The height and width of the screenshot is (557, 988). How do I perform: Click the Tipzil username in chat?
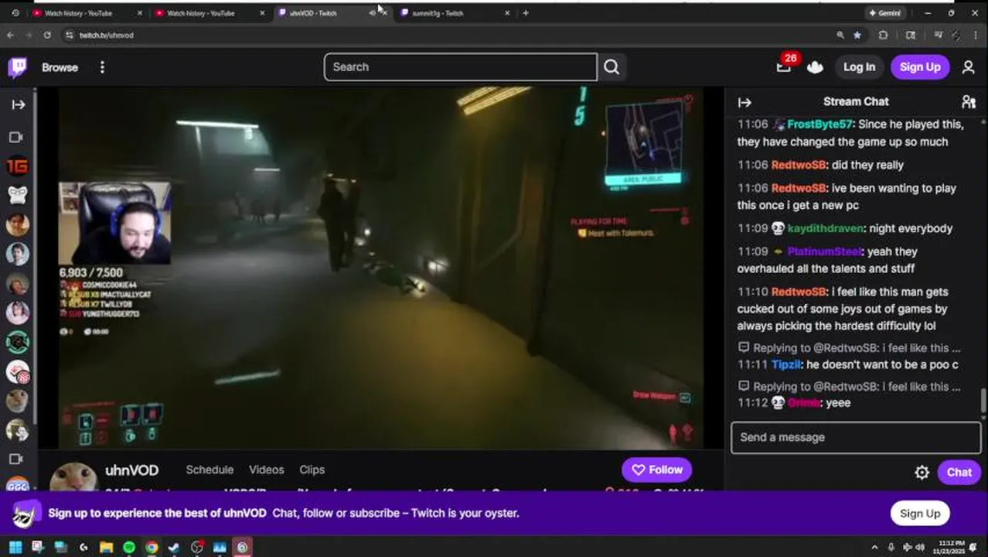[x=786, y=365]
